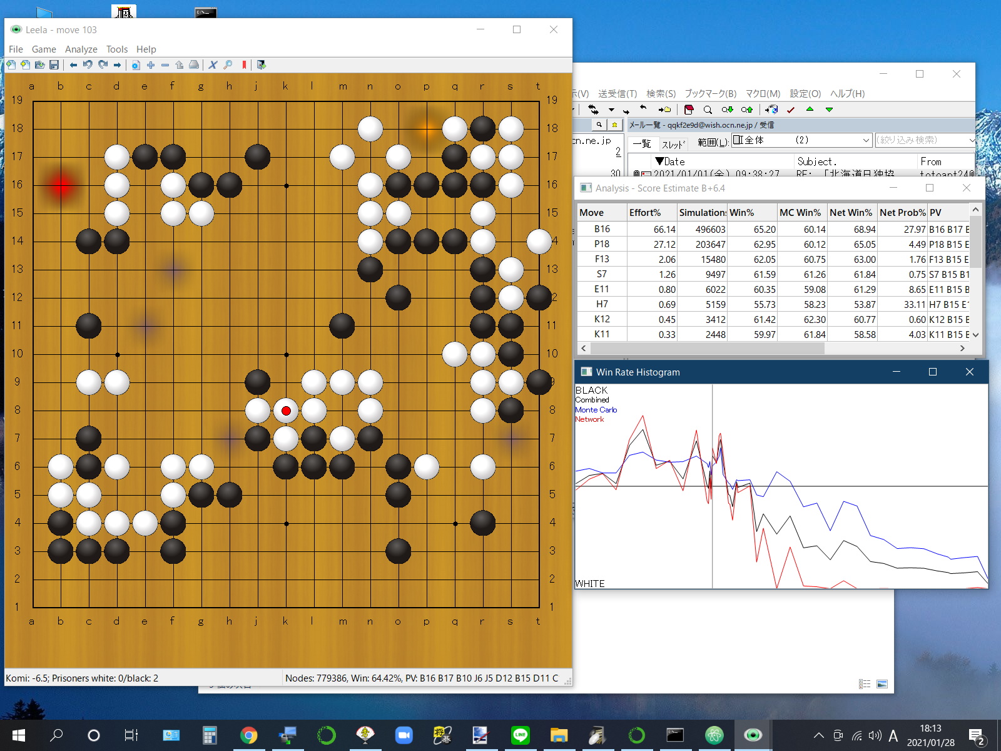Click the Save game icon in Leela toolbar
Screen dimensions: 1001x751
54,65
